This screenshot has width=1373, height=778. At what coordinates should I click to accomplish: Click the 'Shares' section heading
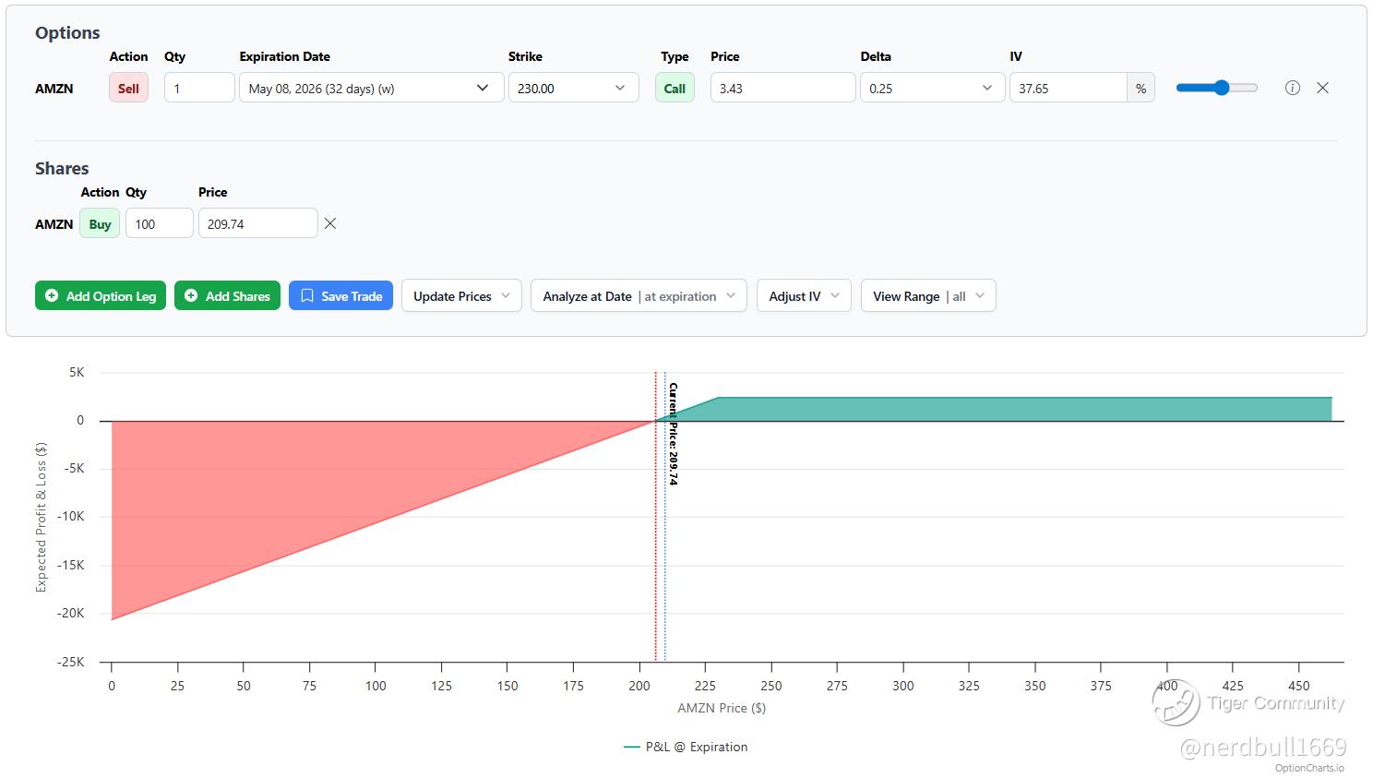point(62,168)
